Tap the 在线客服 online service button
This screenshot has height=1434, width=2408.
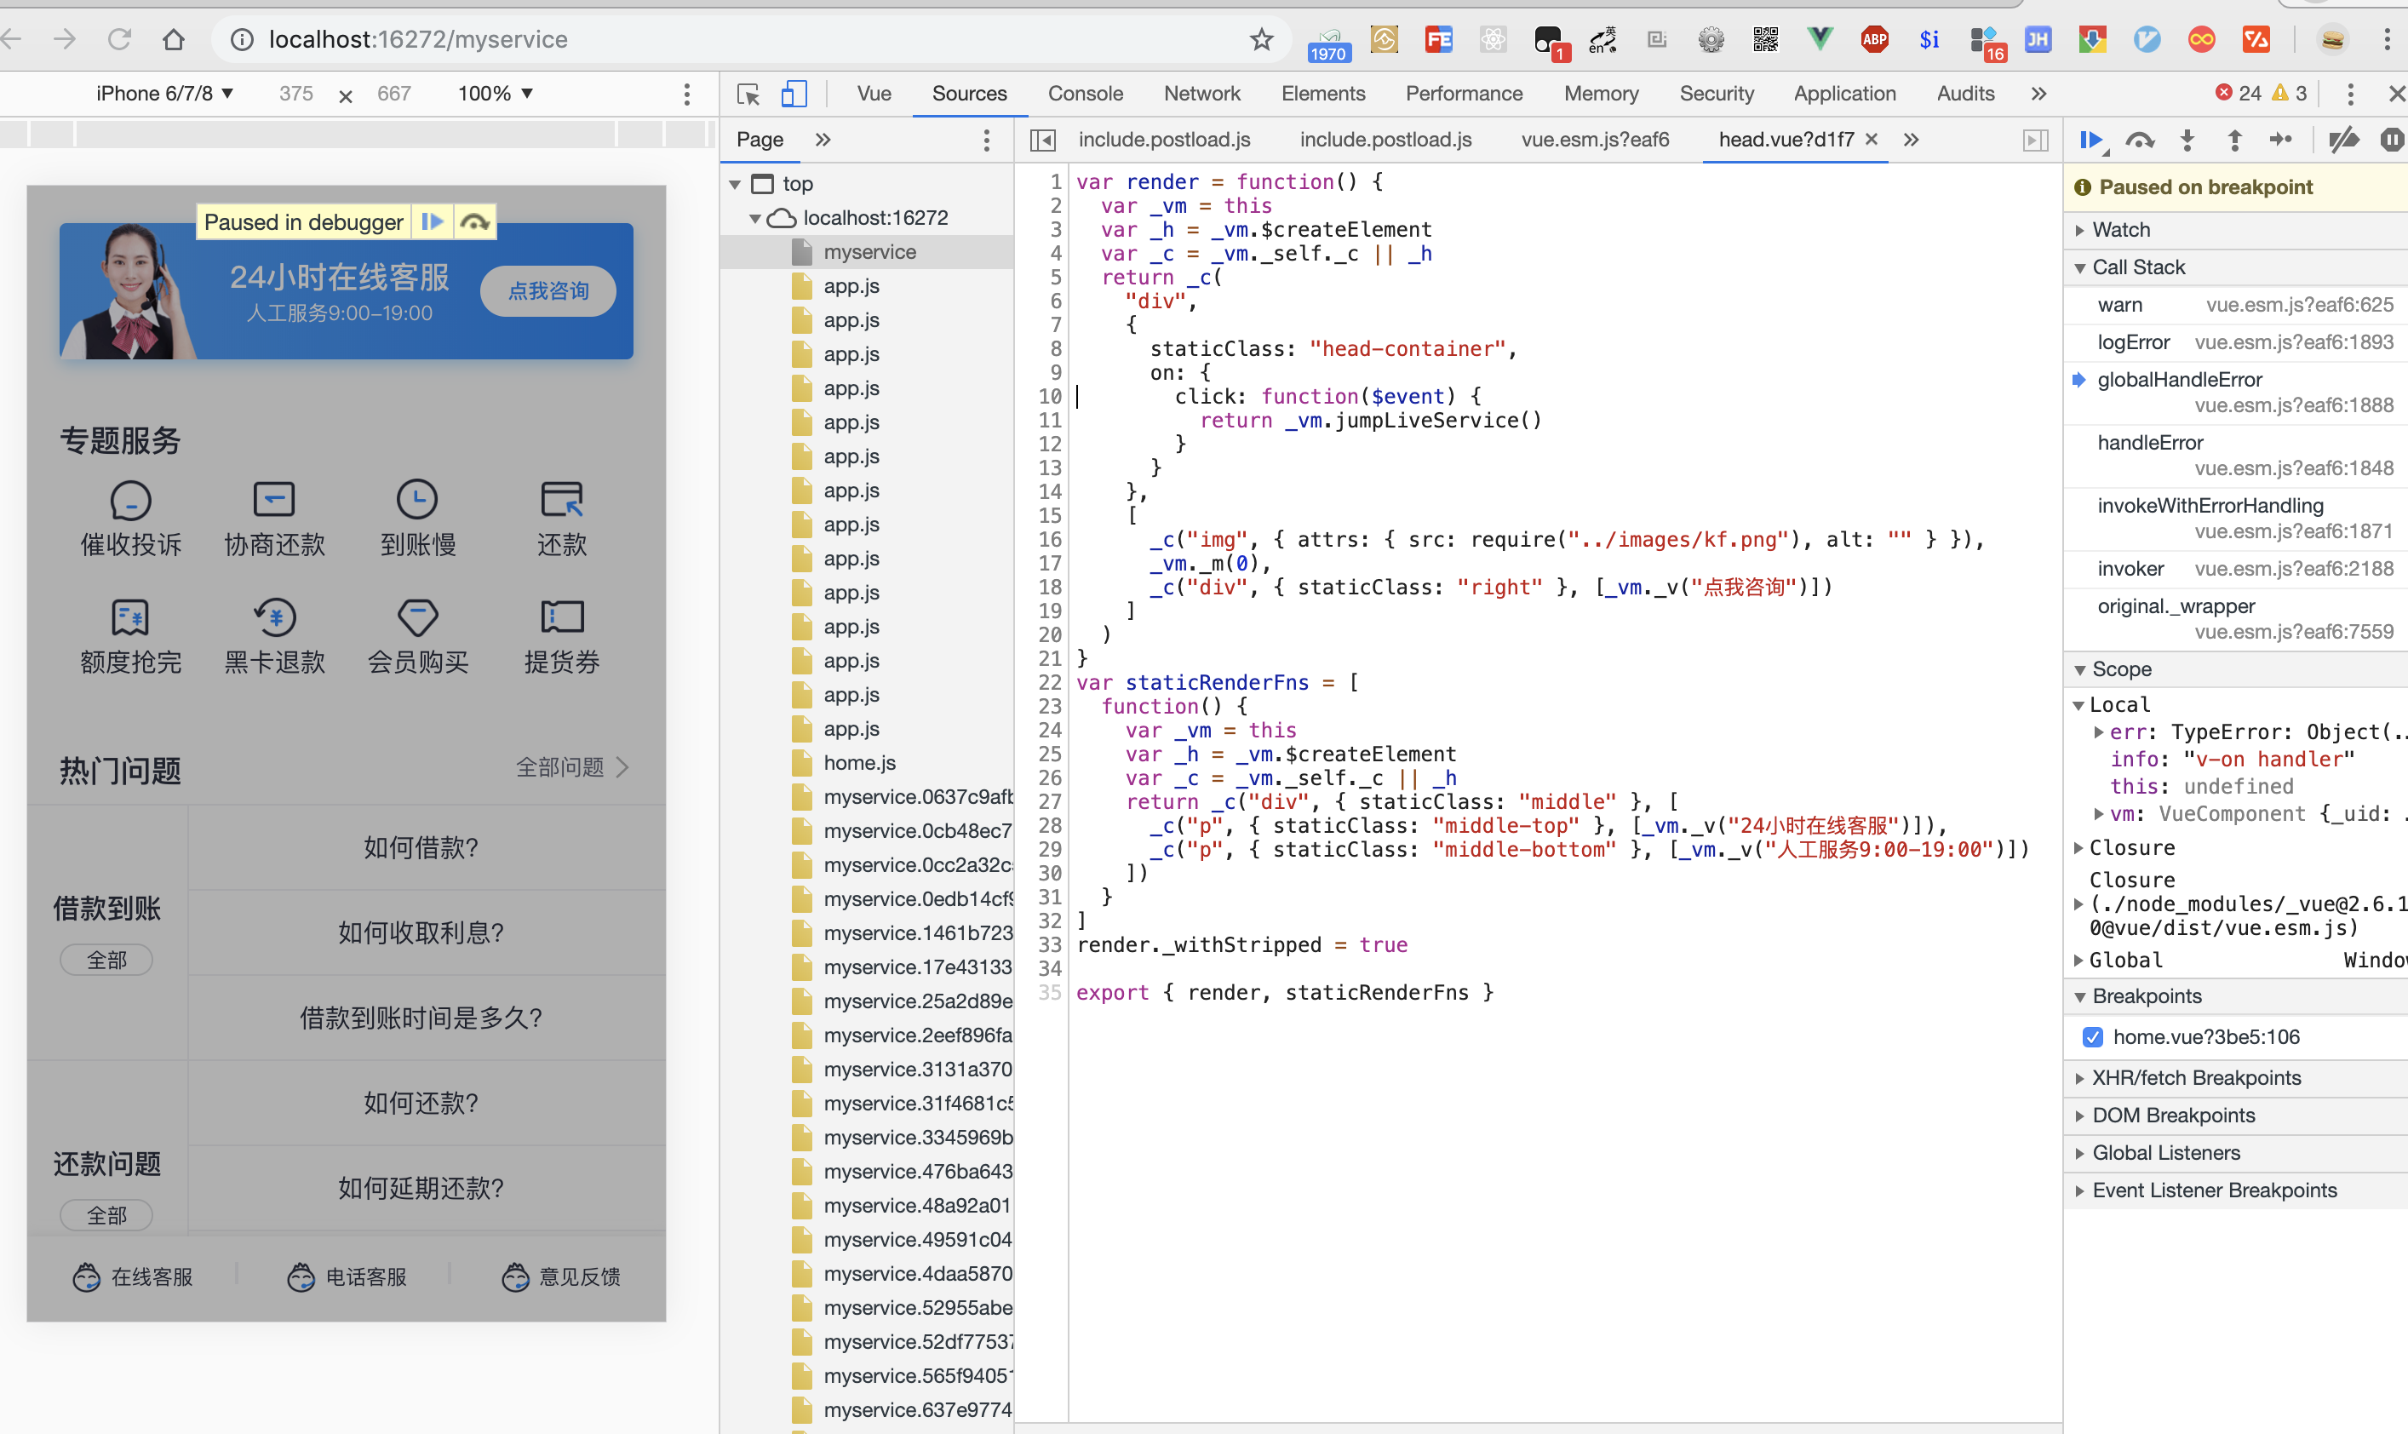134,1277
